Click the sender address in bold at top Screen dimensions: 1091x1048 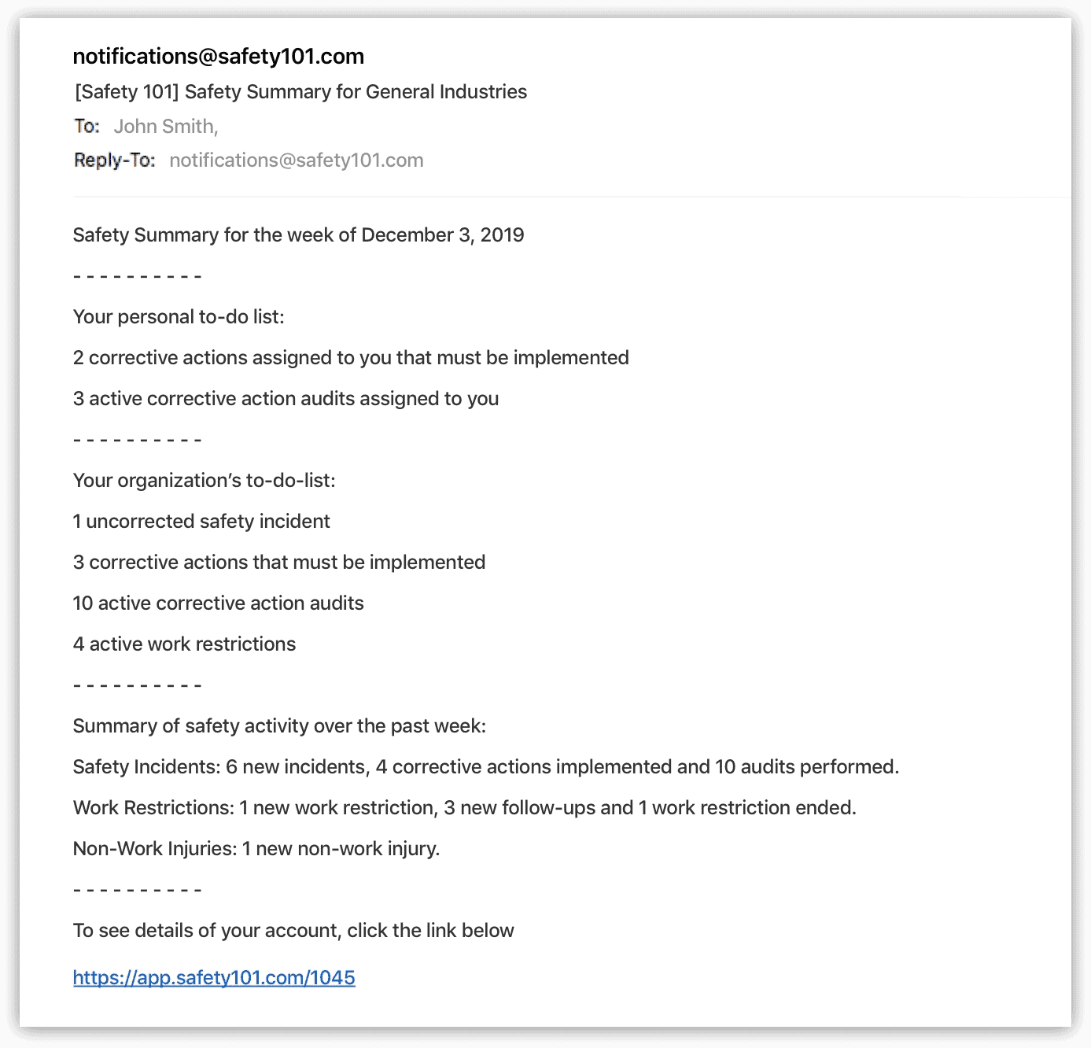tap(219, 57)
